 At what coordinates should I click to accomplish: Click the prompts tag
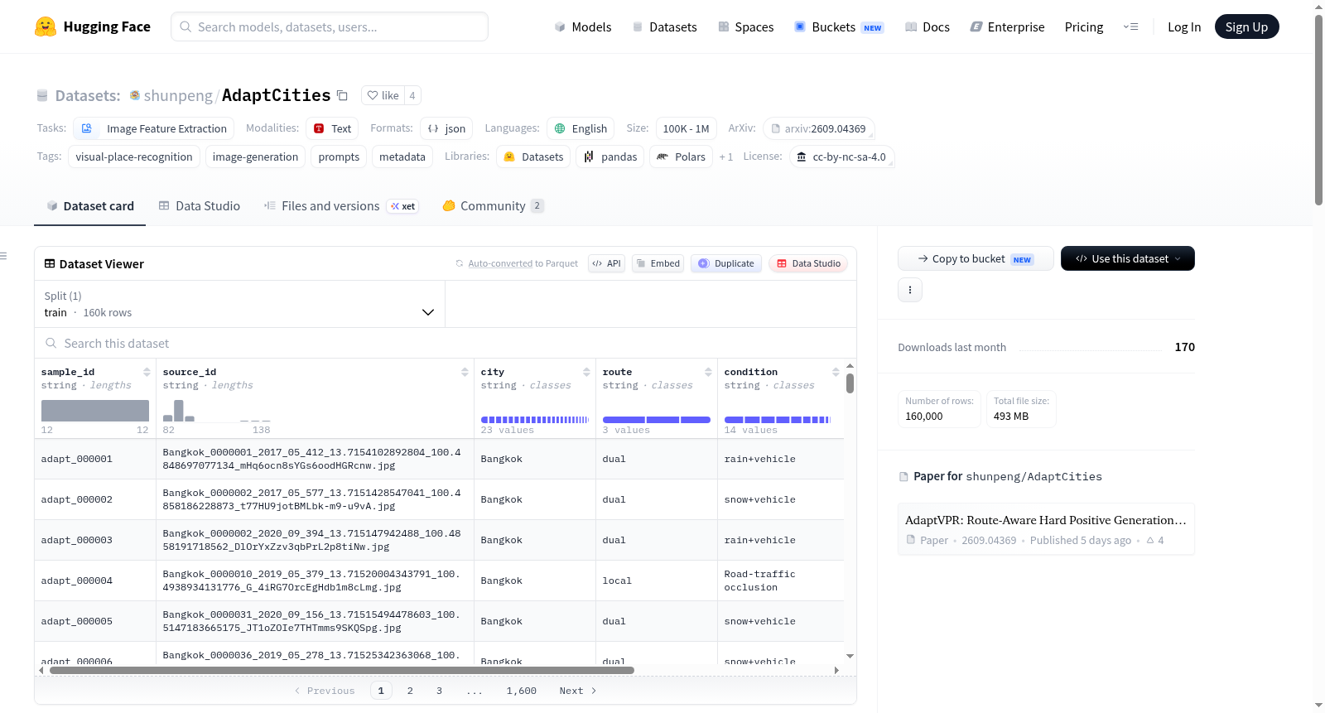[x=339, y=157]
